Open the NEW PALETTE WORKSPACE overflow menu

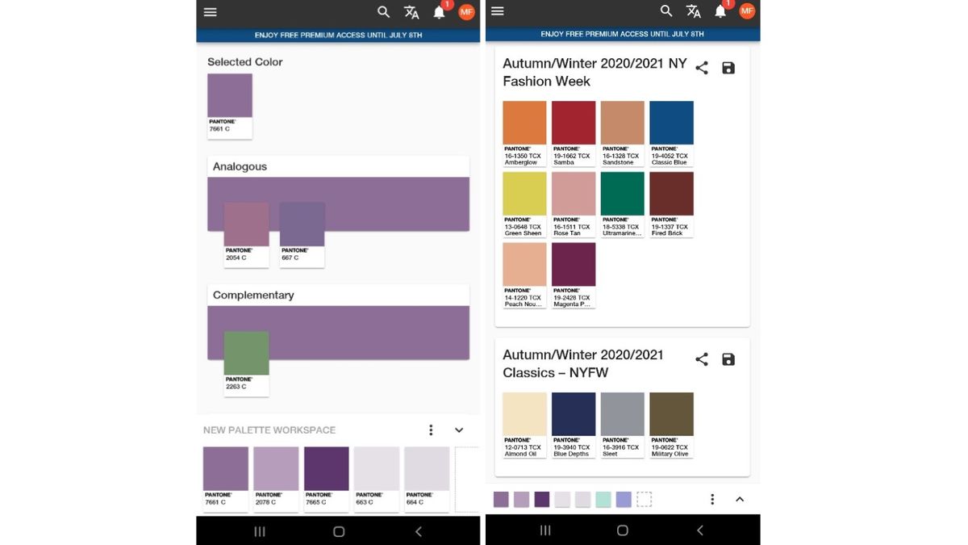pyautogui.click(x=431, y=430)
